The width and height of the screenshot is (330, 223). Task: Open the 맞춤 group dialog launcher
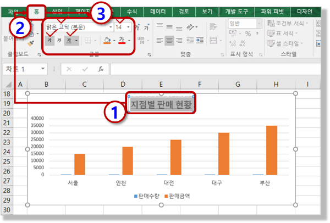222,55
